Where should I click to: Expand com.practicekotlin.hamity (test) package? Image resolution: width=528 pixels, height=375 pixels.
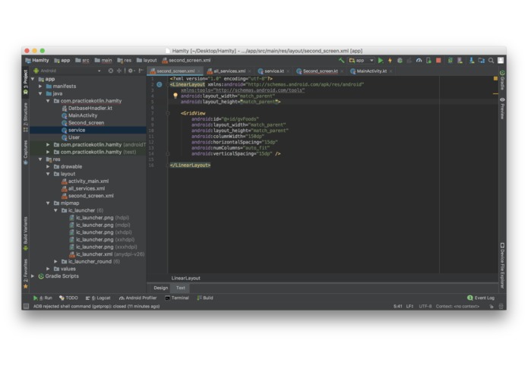tap(48, 152)
